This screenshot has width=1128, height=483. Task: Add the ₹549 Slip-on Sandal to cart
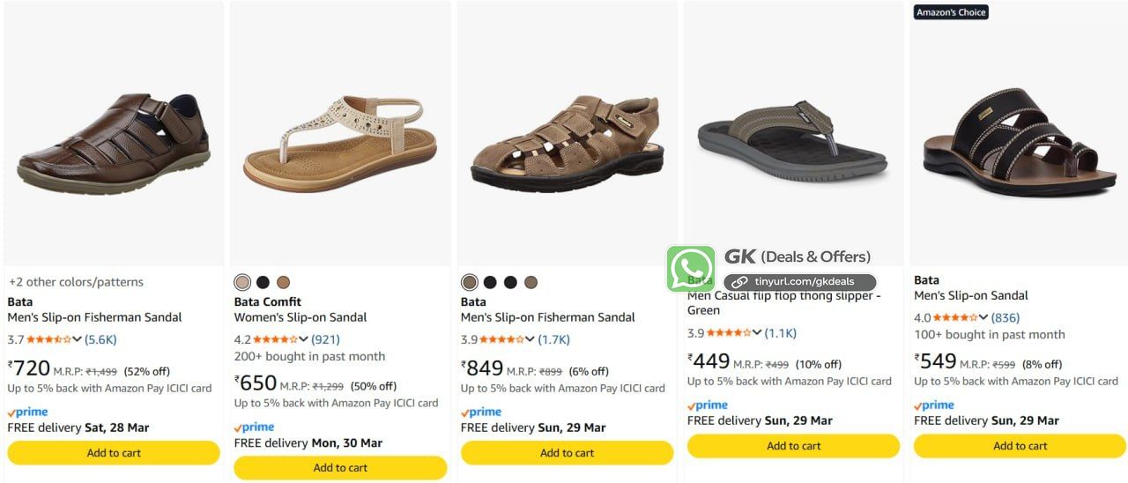click(x=1020, y=446)
